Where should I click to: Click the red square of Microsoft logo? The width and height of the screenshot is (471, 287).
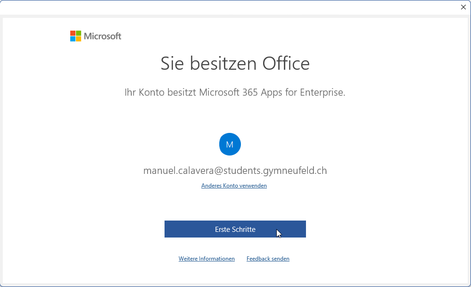point(73,33)
